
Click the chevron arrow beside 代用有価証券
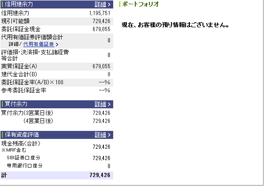tap(57, 45)
